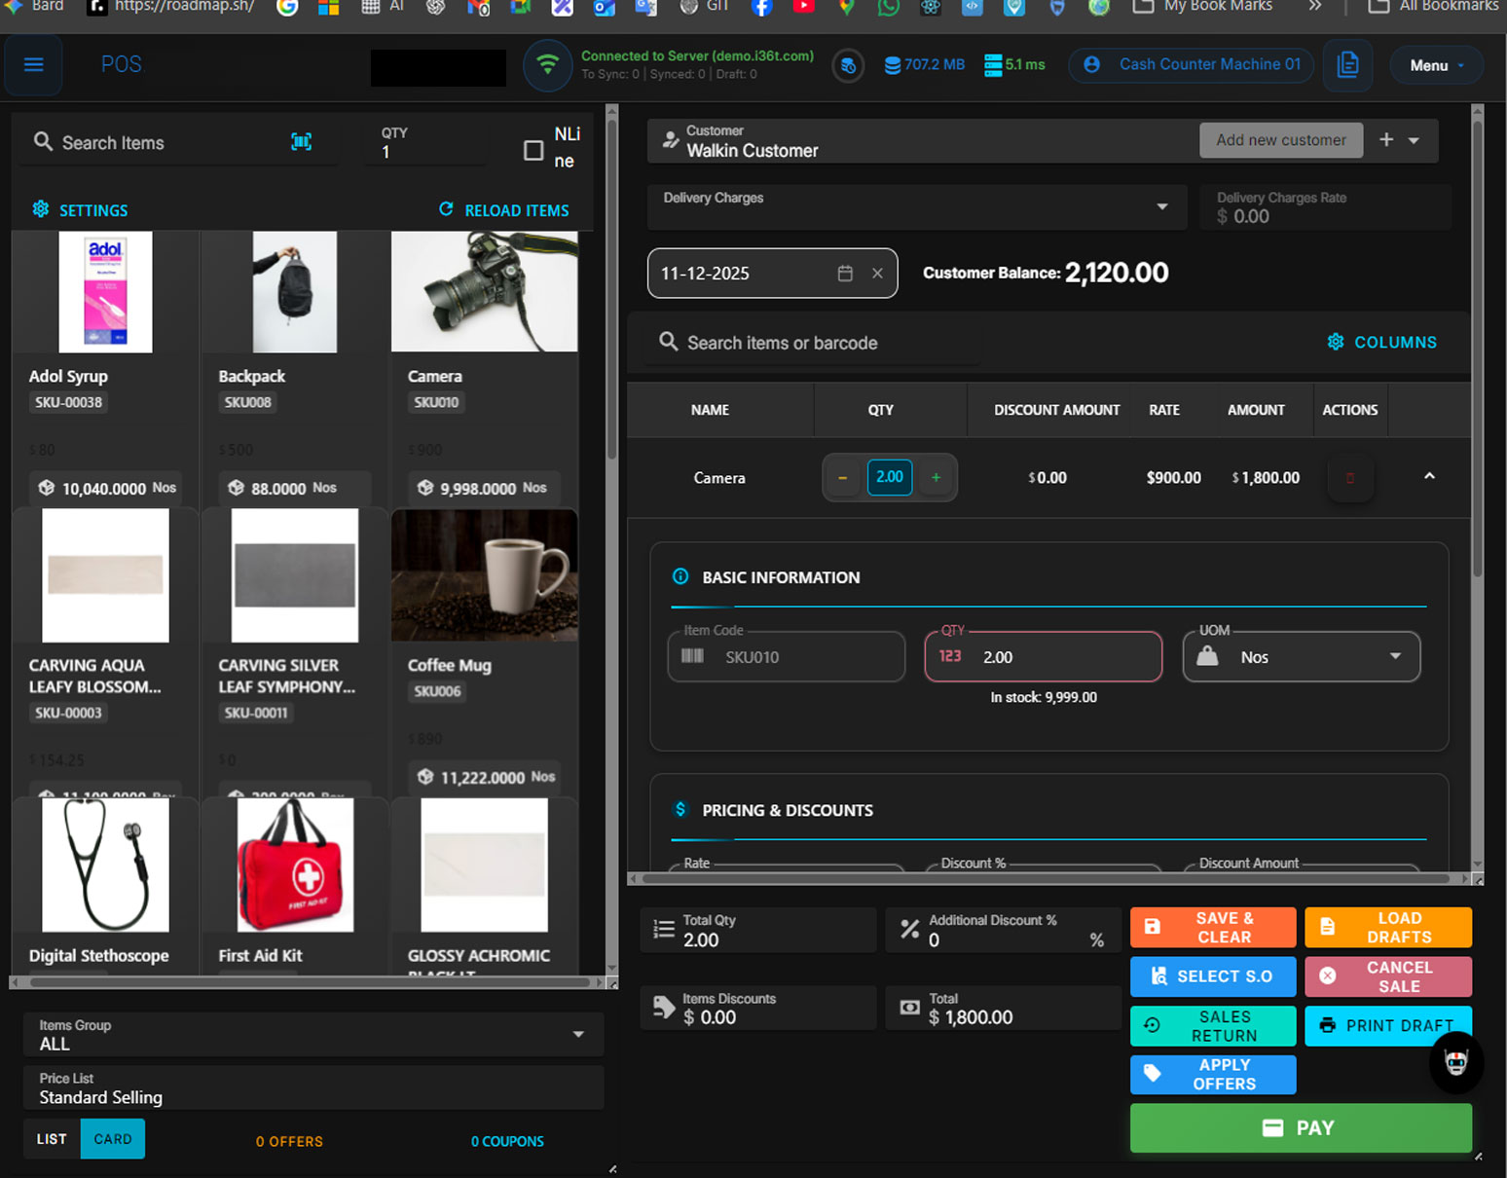The width and height of the screenshot is (1507, 1178).
Task: Click the barcode scanner icon in search
Action: click(302, 142)
